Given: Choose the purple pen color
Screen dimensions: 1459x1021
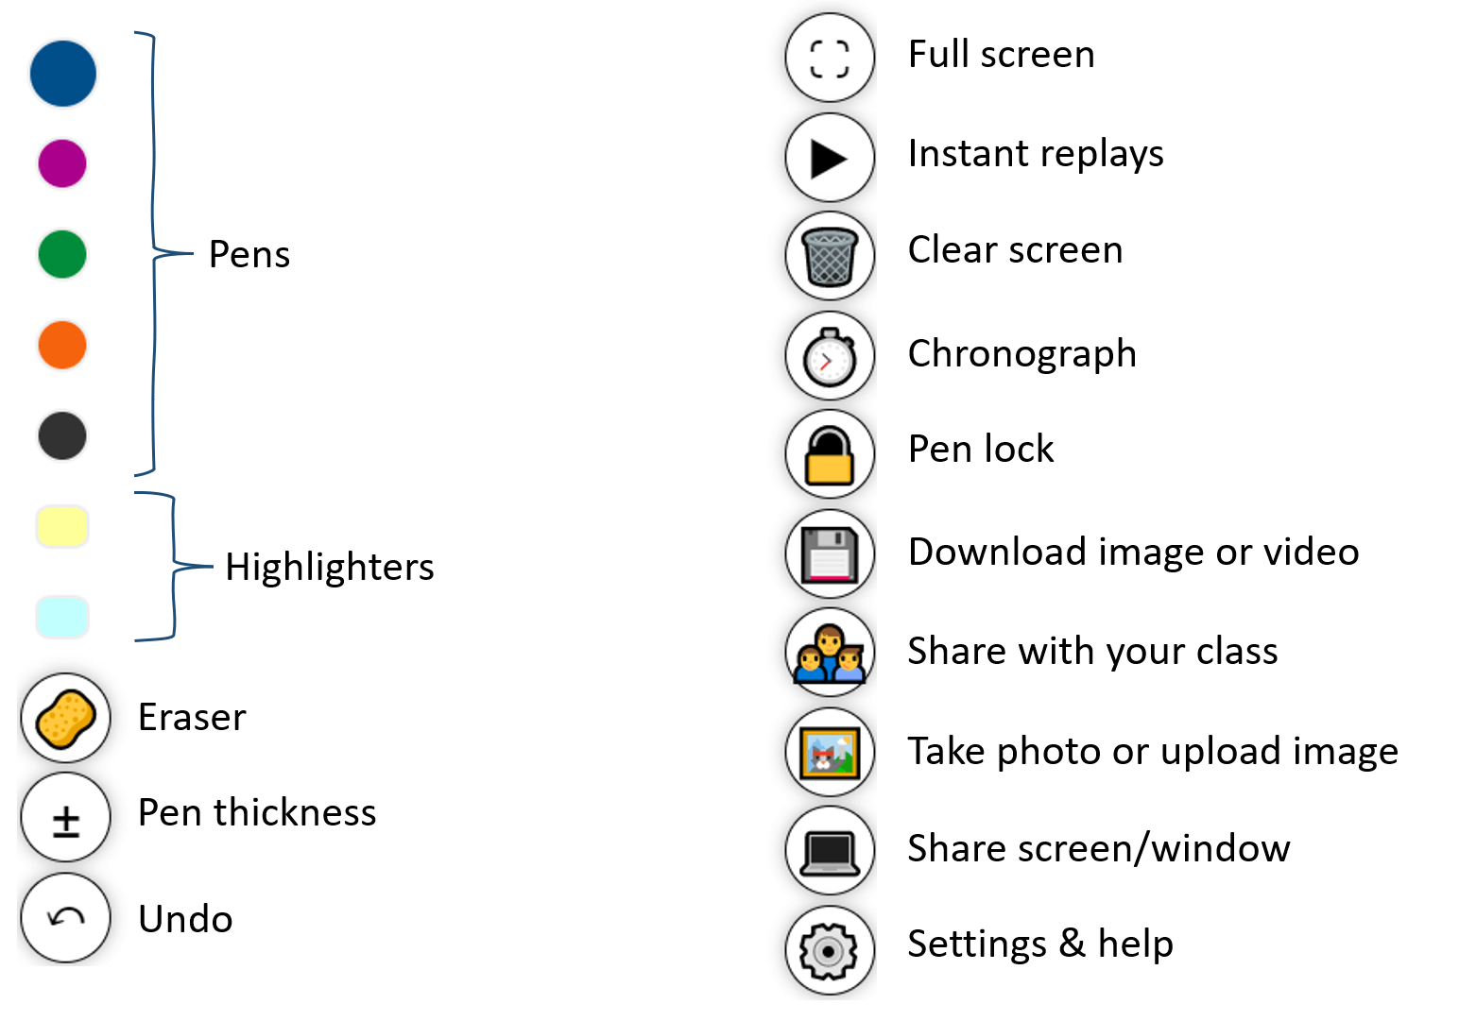Looking at the screenshot, I should [62, 163].
